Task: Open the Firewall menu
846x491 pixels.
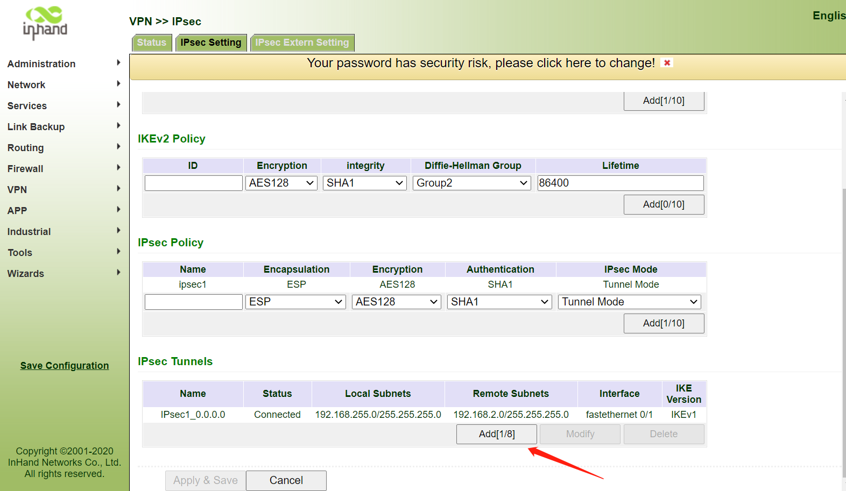Action: click(x=25, y=169)
